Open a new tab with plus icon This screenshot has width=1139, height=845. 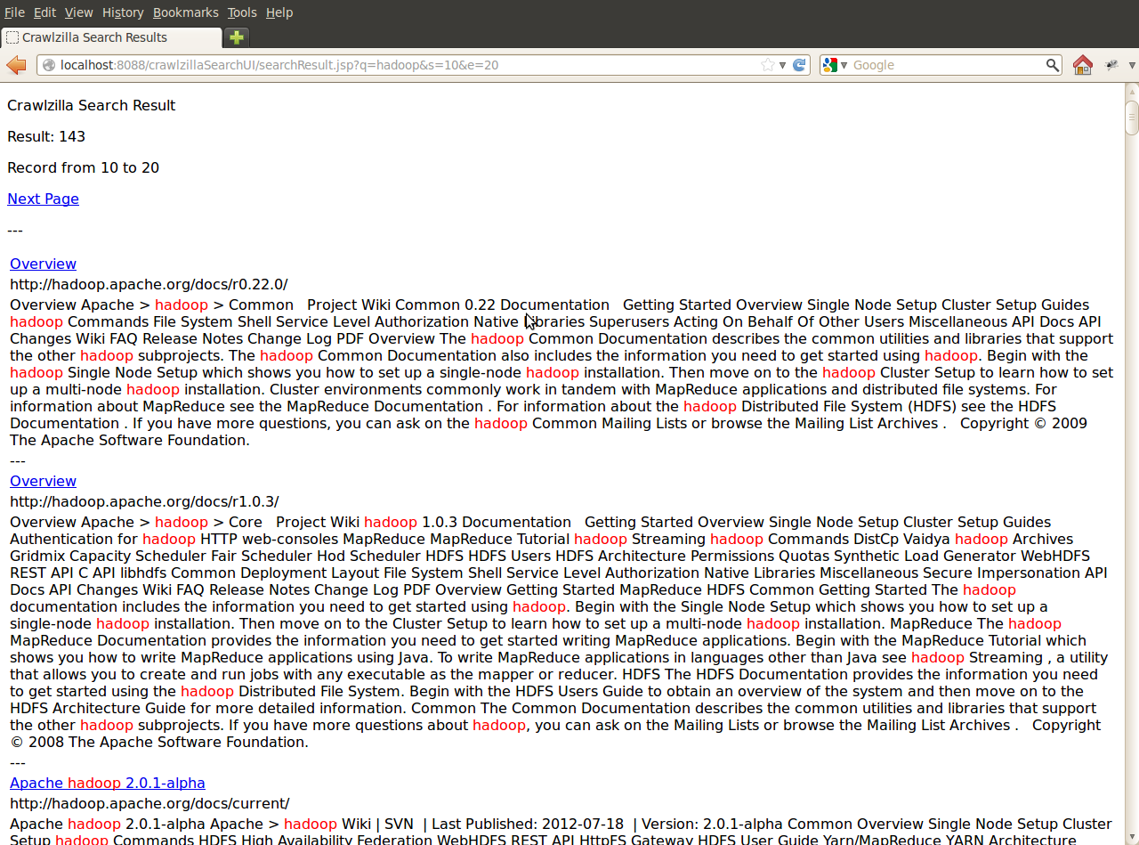(237, 37)
